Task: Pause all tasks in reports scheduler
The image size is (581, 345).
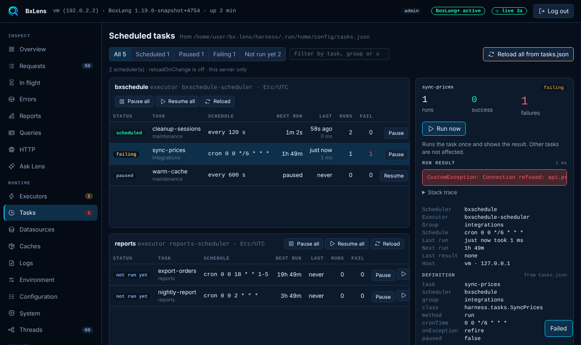Action: [304, 244]
